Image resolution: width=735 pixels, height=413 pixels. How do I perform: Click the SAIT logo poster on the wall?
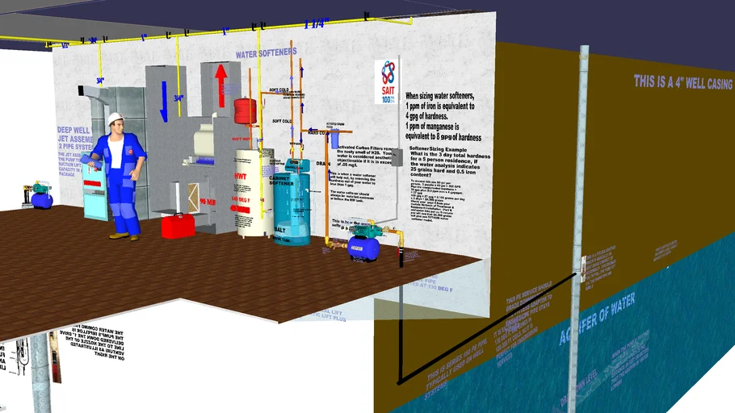pos(387,81)
